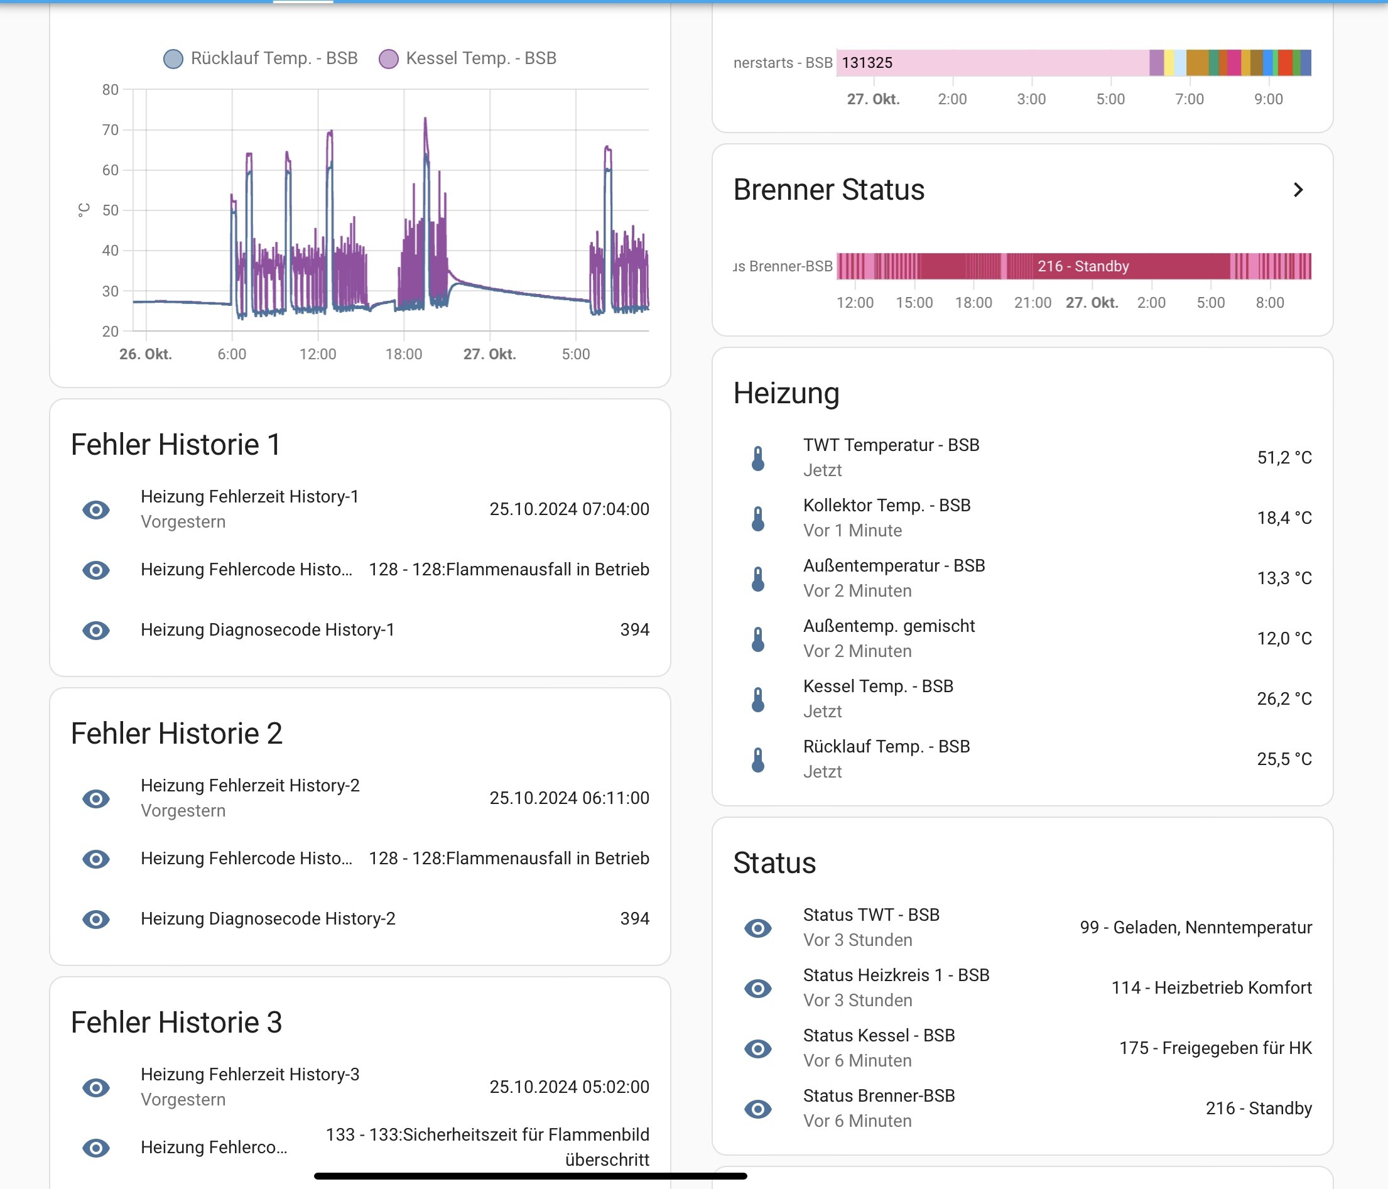This screenshot has height=1189, width=1388.
Task: Open the Status Kessel - BSB entity name
Action: [x=879, y=1036]
